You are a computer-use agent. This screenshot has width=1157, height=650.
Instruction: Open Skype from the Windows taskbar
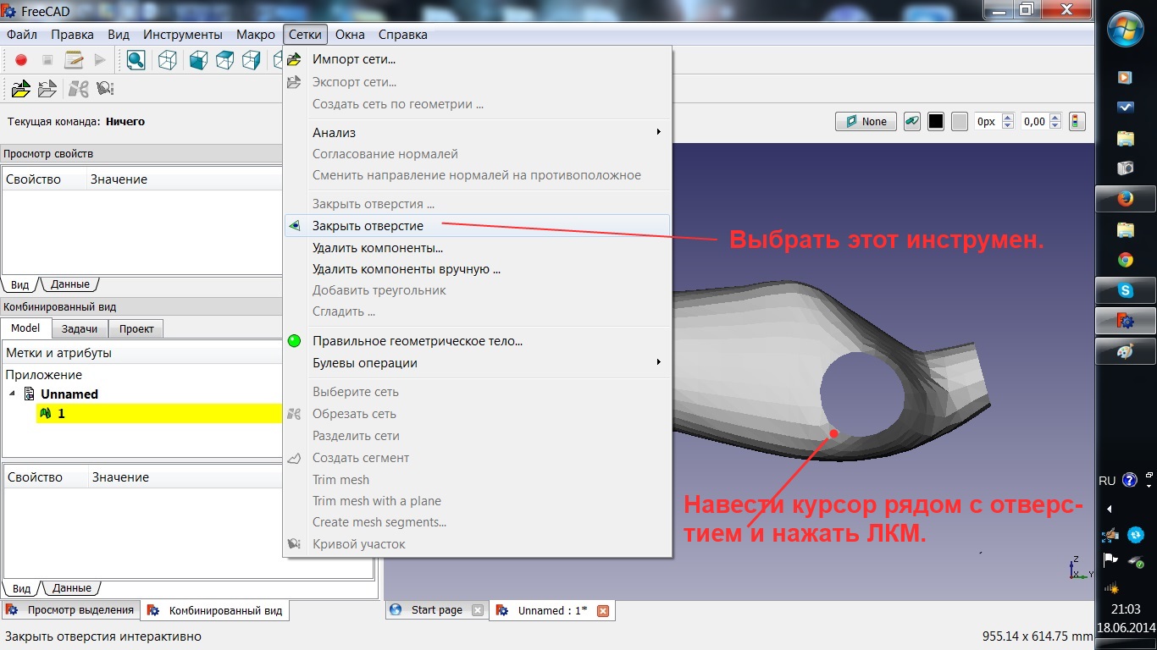click(x=1126, y=290)
